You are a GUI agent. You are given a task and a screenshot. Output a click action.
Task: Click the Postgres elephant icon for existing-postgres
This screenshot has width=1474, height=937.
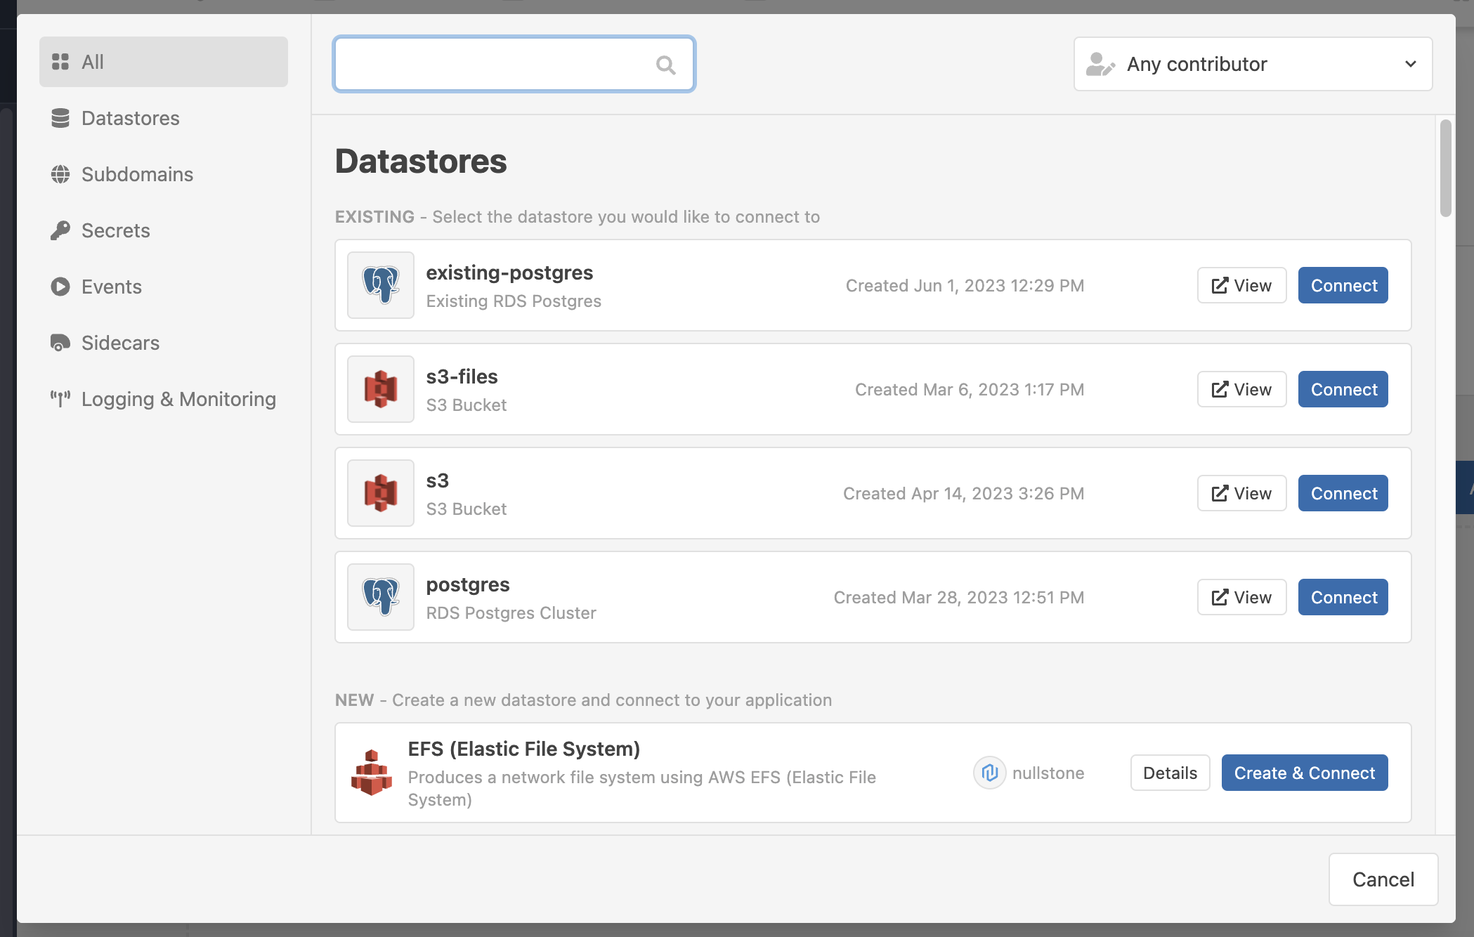coord(380,285)
